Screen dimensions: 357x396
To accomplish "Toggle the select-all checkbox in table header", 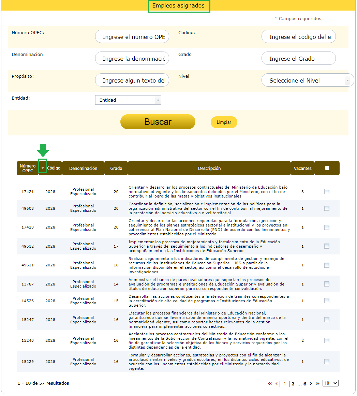I will click(327, 168).
